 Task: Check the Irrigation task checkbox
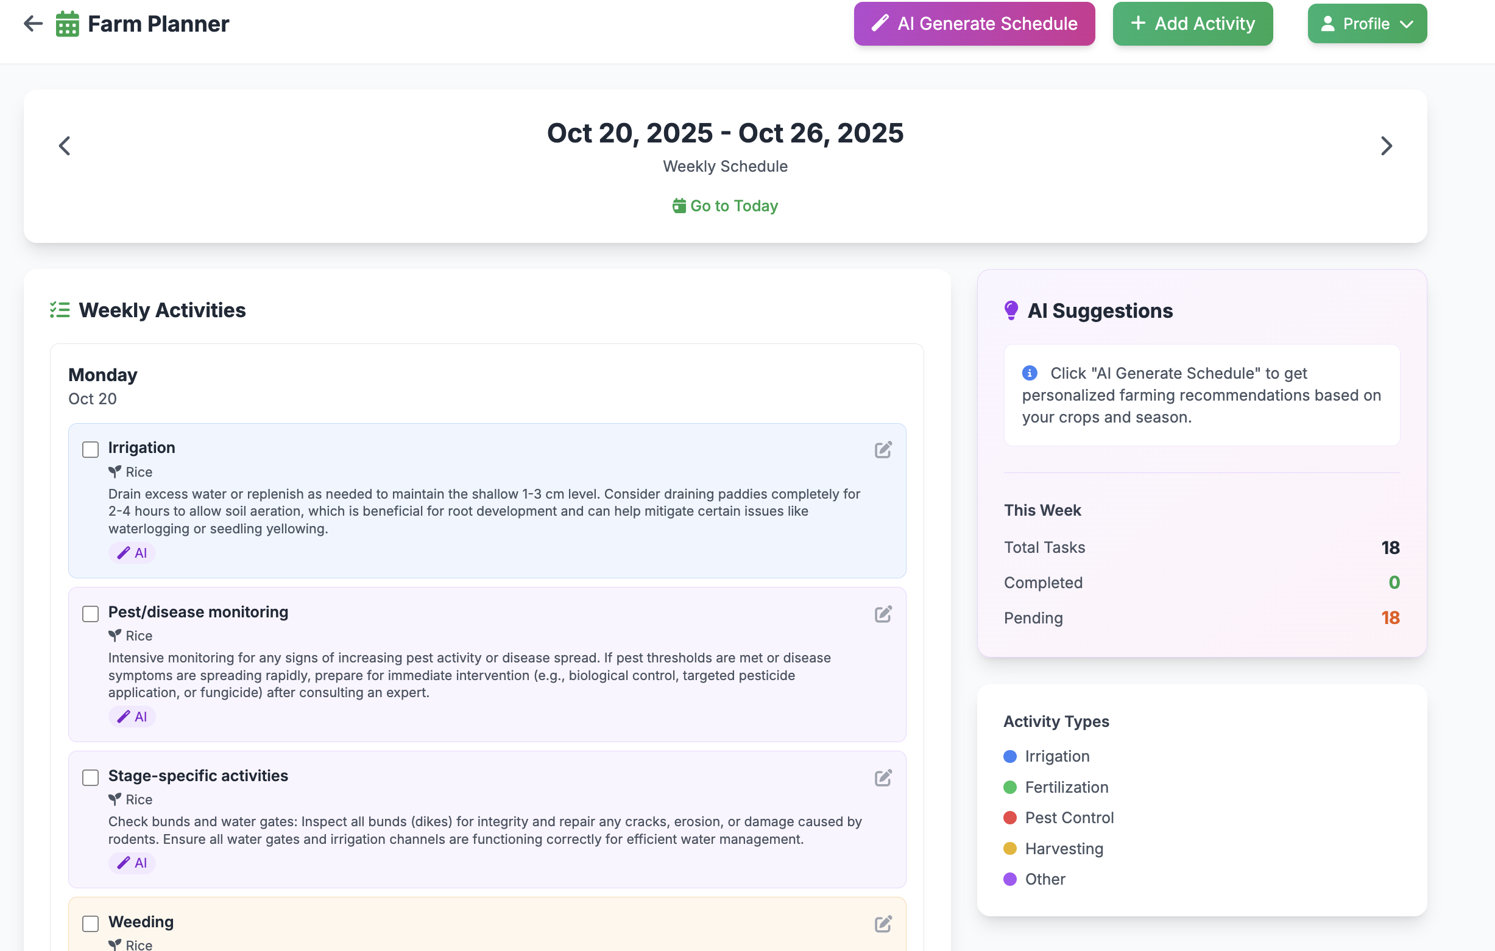pos(91,450)
